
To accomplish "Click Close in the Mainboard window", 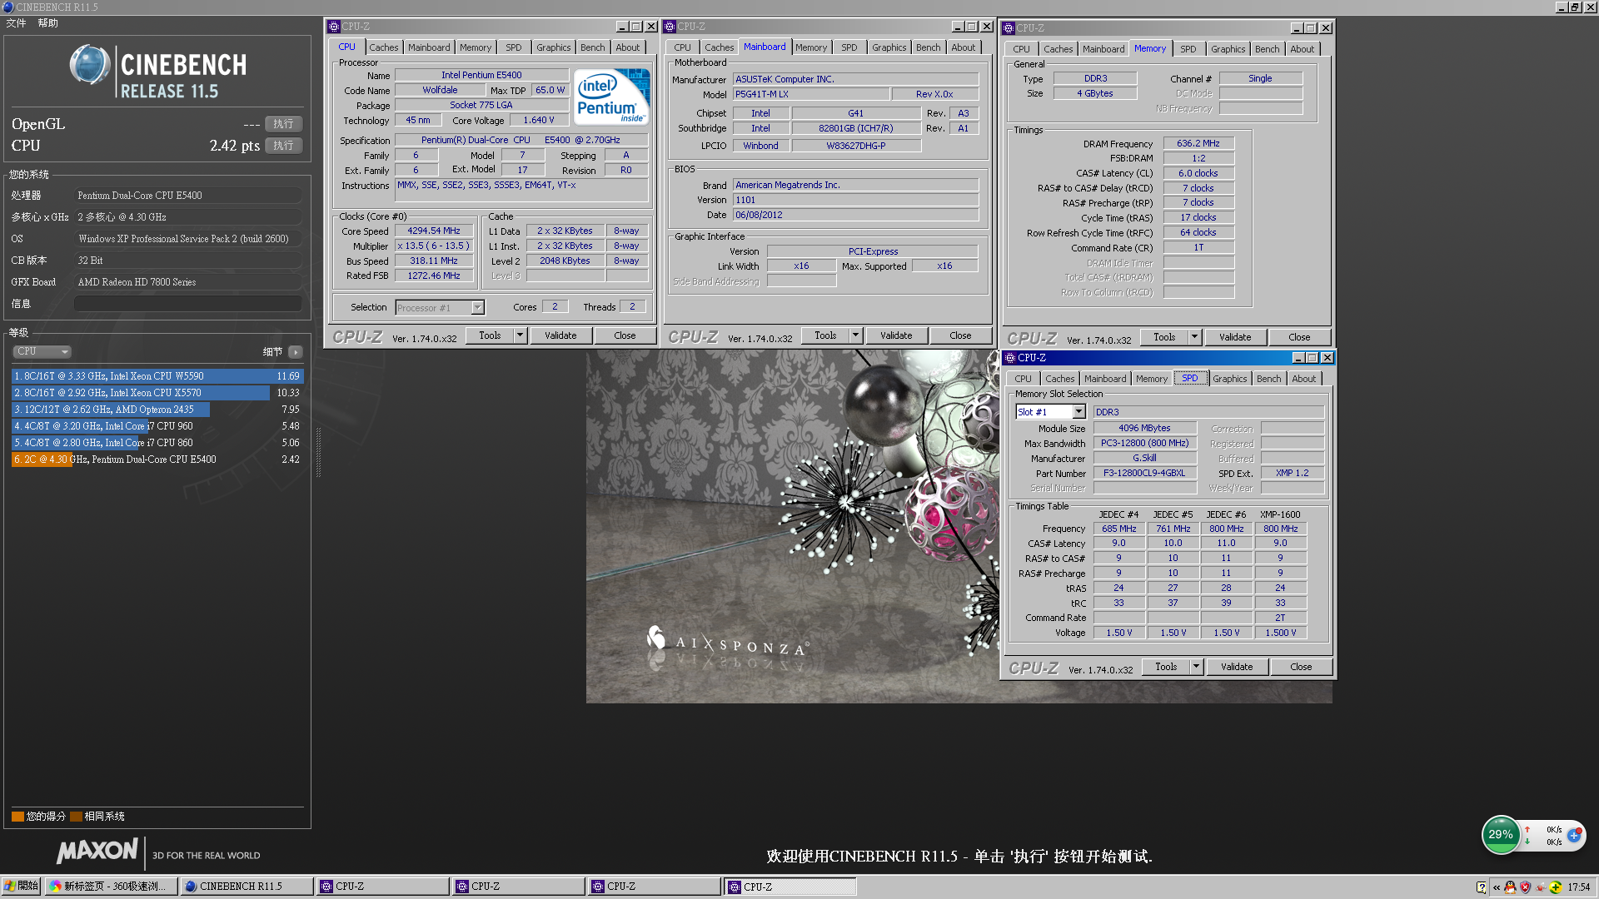I will (x=960, y=335).
